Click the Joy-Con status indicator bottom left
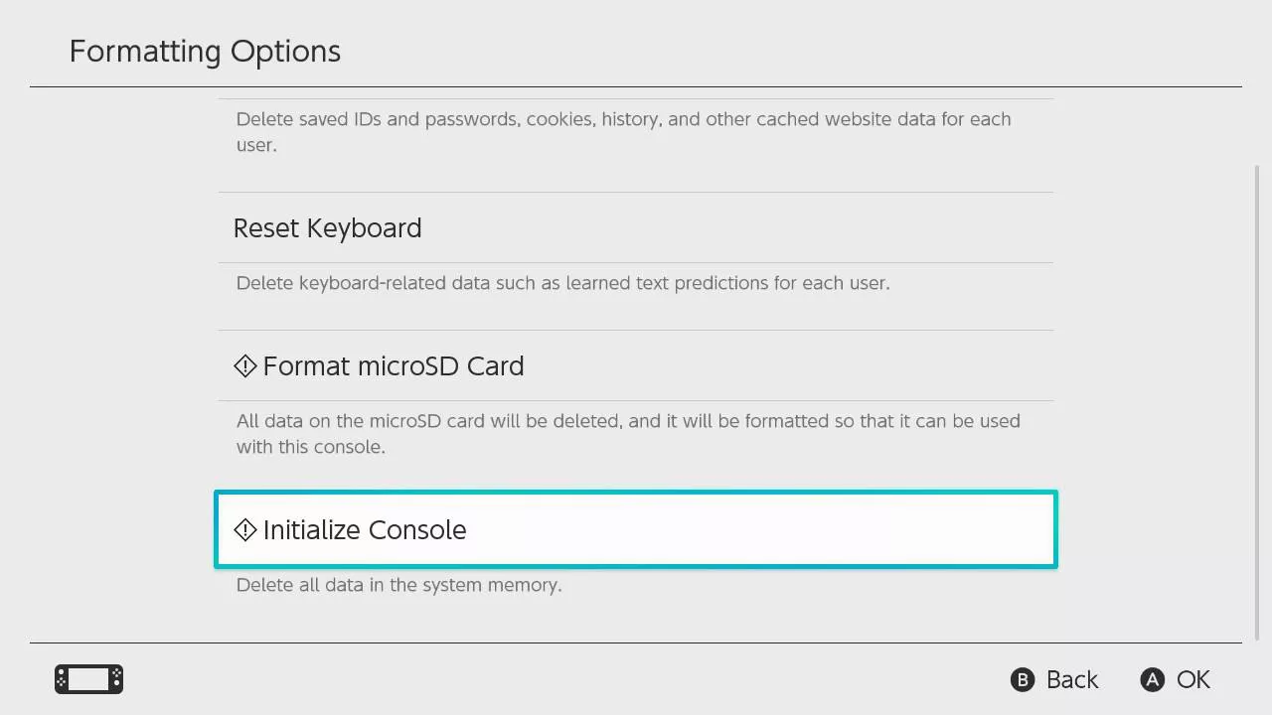The width and height of the screenshot is (1272, 715). point(88,679)
